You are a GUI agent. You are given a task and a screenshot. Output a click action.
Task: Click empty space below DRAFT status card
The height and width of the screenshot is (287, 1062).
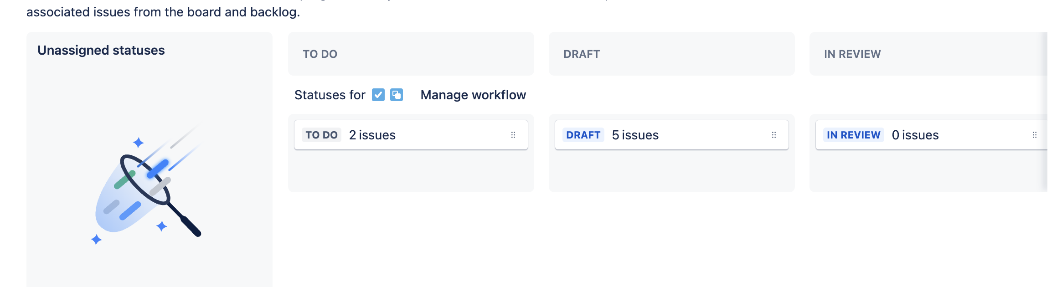[x=672, y=170]
